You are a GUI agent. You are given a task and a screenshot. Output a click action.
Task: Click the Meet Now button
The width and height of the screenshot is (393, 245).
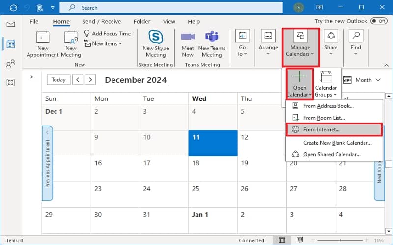point(188,44)
